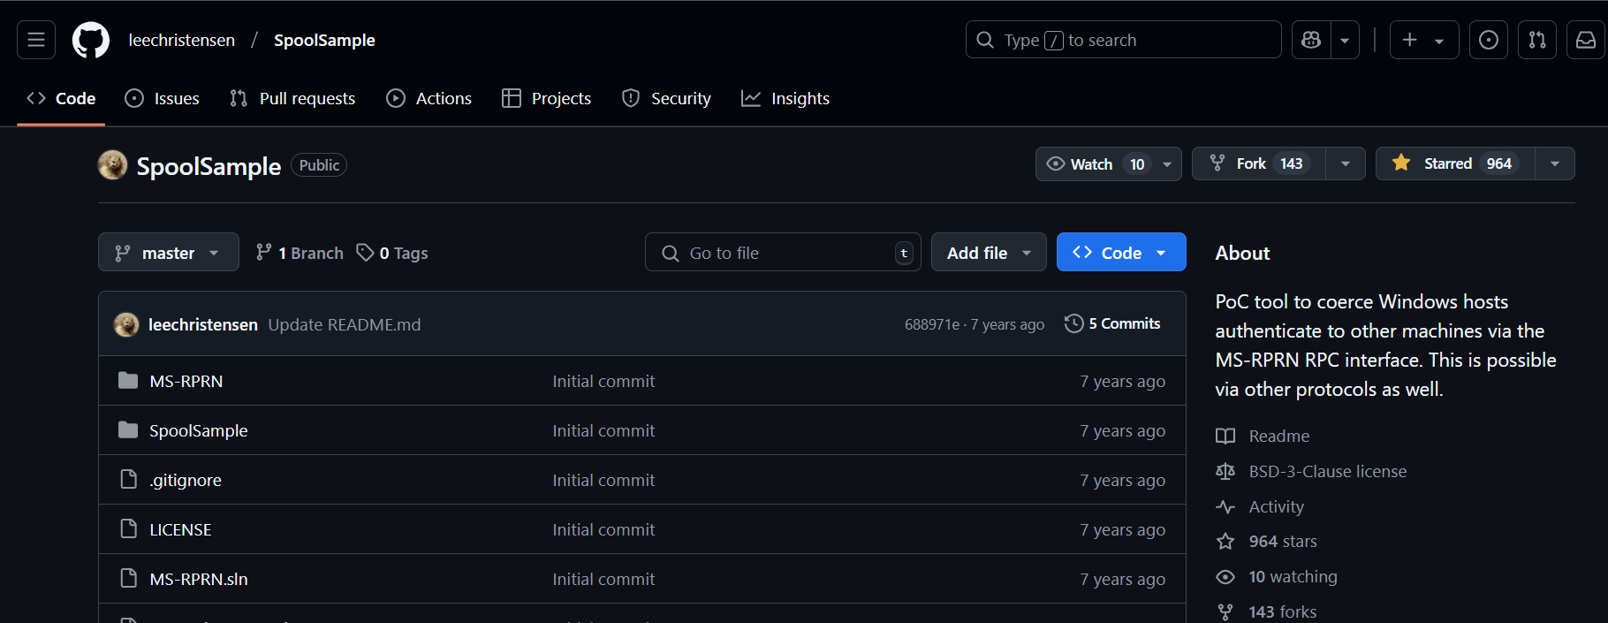1608x623 pixels.
Task: Open the Pull requests icon in header
Action: tap(1536, 40)
